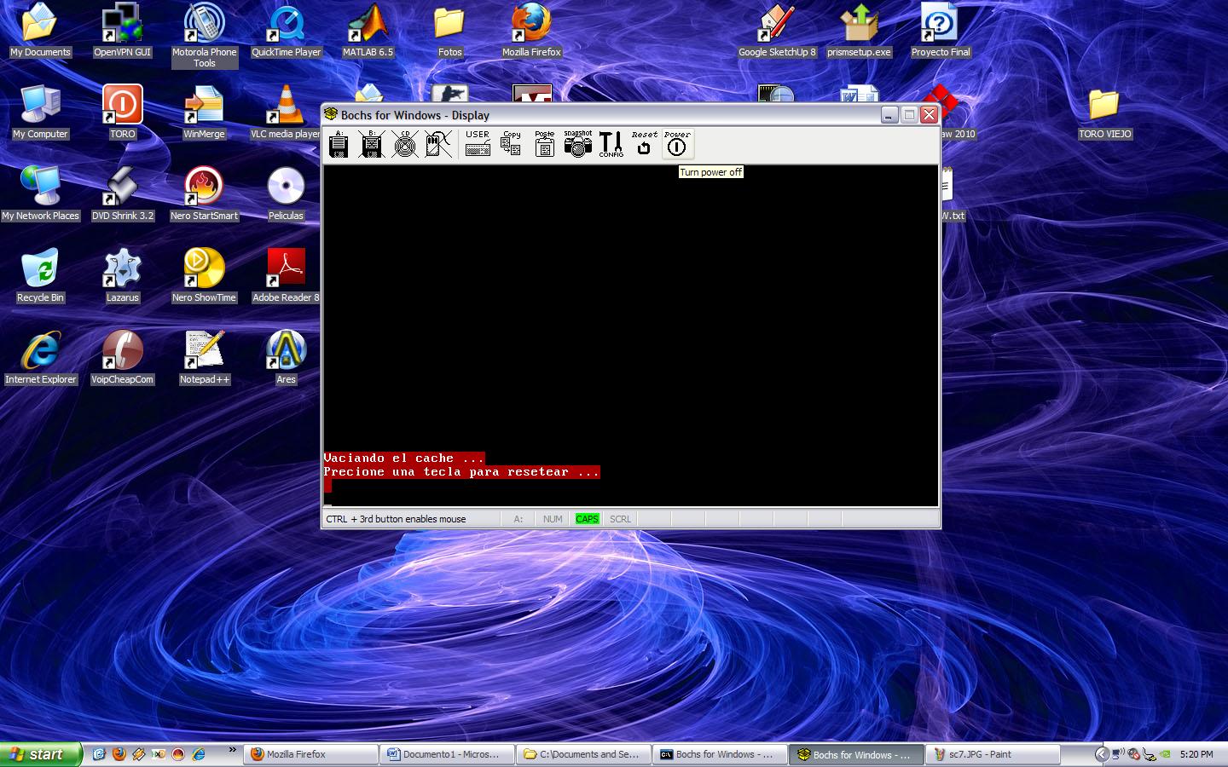The image size is (1228, 767).
Task: Click the Paste clipboard icon in Bochs toolbar
Action: point(544,144)
